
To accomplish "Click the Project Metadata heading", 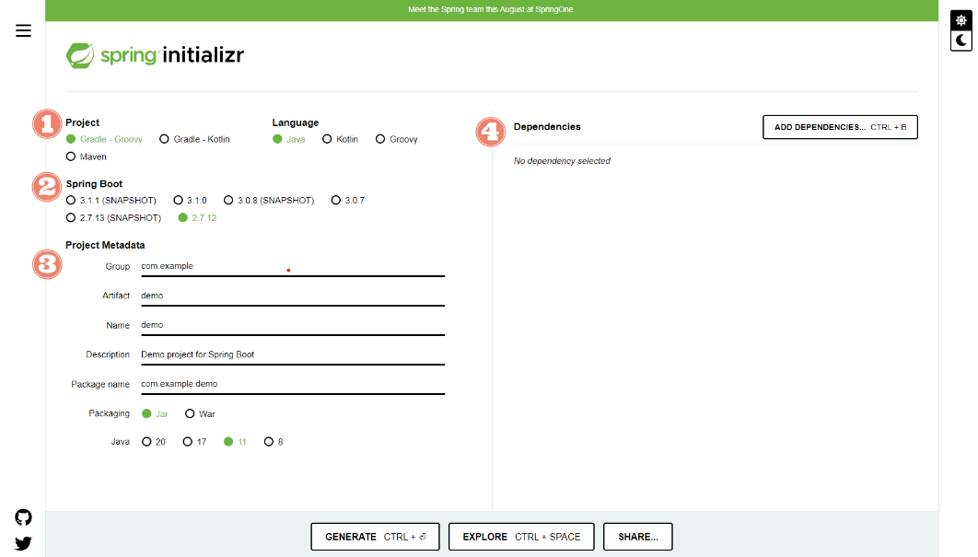I will pos(105,245).
